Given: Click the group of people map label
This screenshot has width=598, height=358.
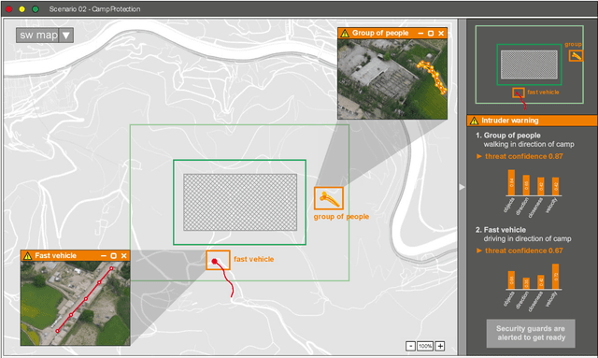Looking at the screenshot, I should coord(341,217).
